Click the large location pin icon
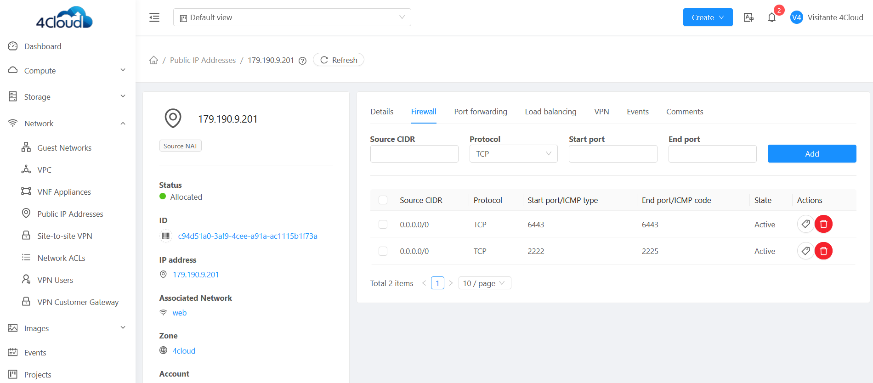This screenshot has width=873, height=383. (x=173, y=118)
